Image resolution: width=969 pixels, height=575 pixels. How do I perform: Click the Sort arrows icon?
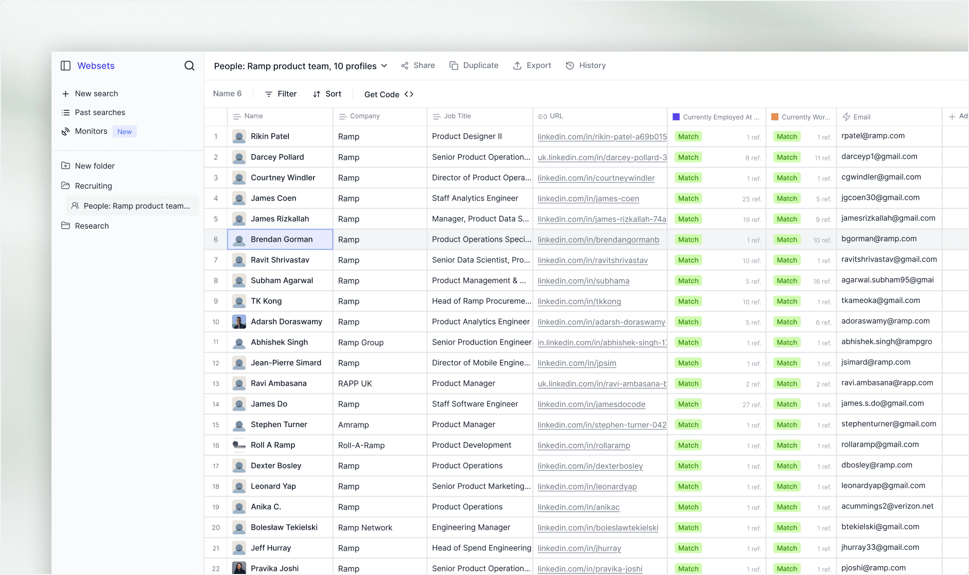pos(317,94)
